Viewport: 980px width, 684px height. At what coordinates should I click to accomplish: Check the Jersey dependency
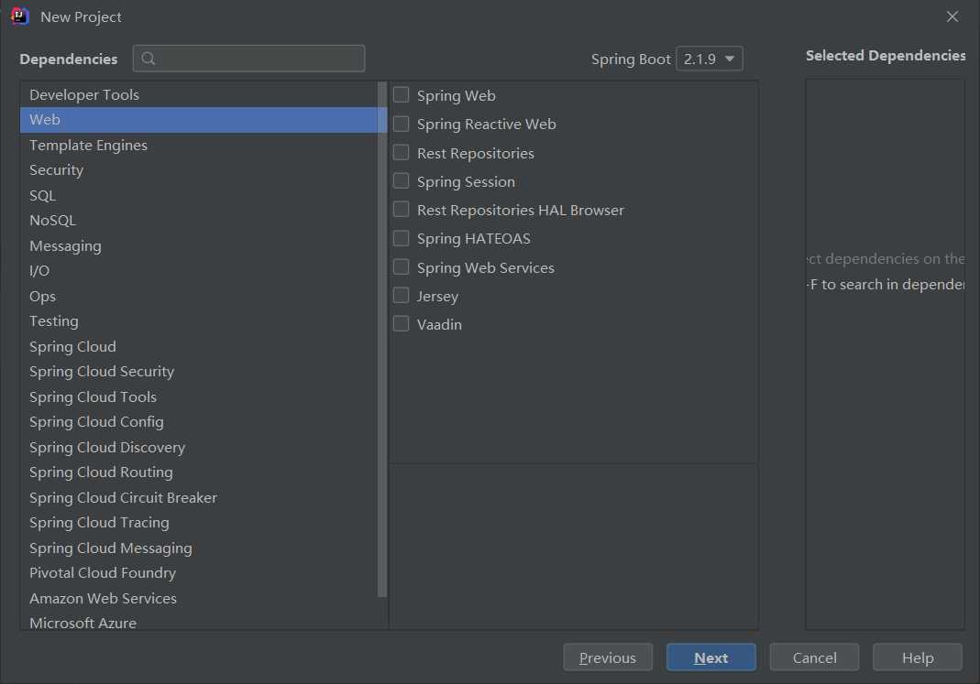[402, 295]
